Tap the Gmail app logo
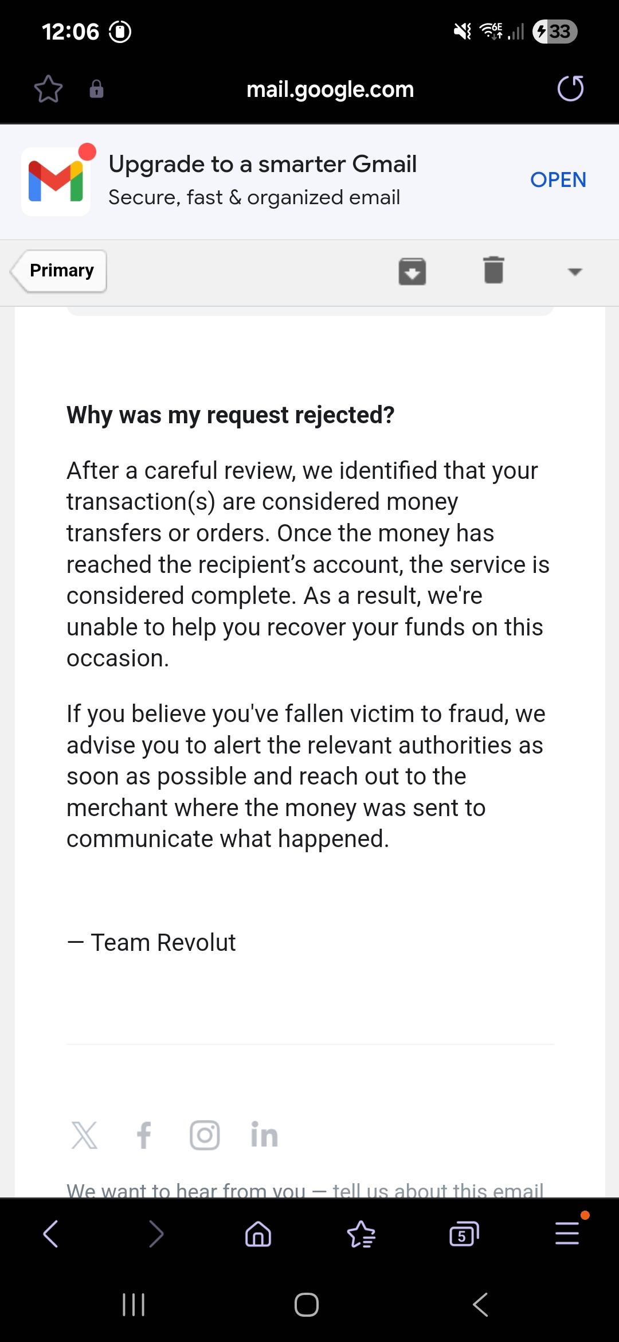The height and width of the screenshot is (1342, 619). (x=56, y=181)
